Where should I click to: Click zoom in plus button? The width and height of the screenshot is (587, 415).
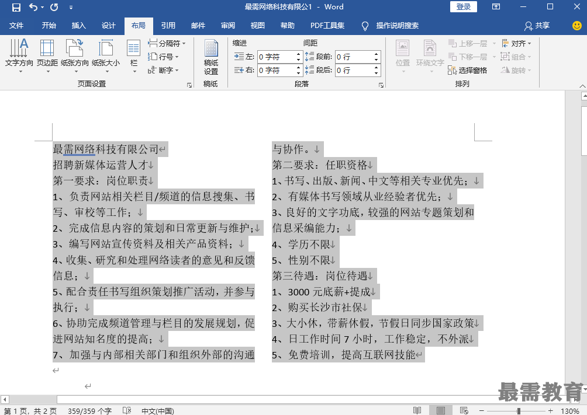tap(550, 411)
